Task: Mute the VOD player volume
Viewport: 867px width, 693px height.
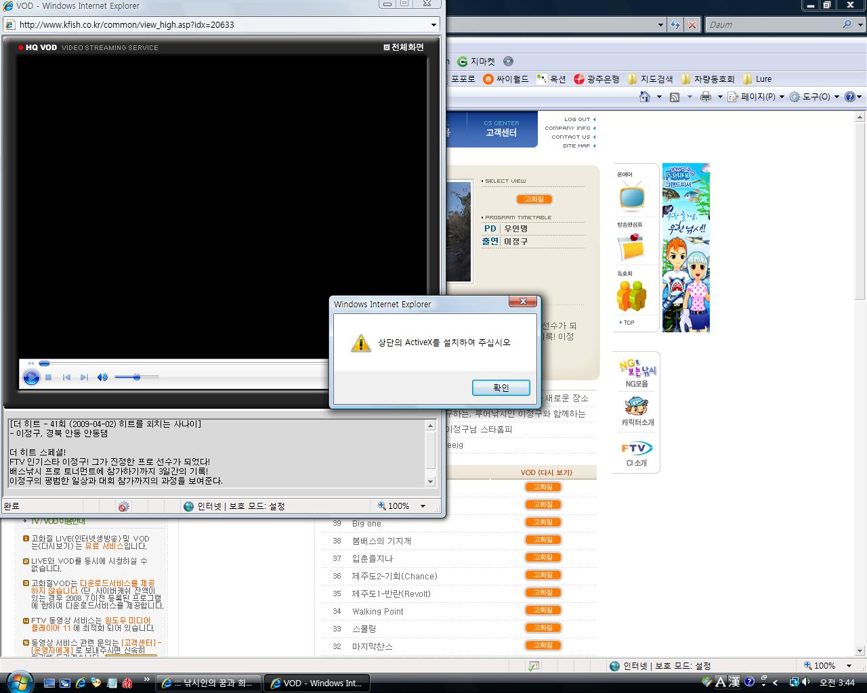Action: click(x=102, y=377)
